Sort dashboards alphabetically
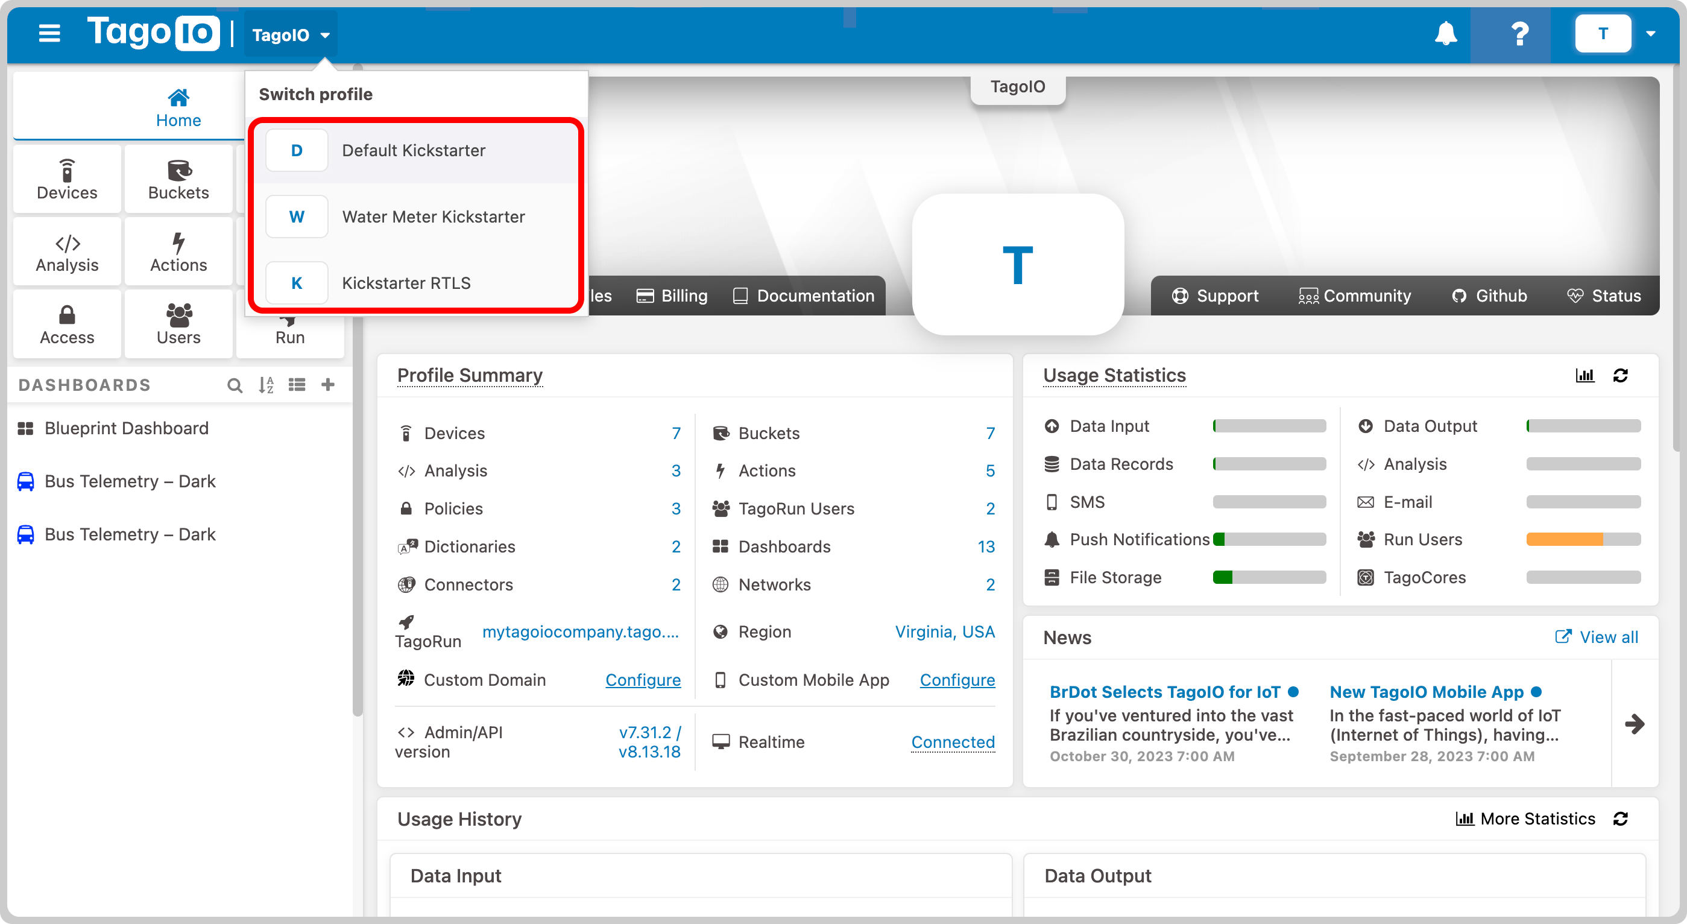 266,385
